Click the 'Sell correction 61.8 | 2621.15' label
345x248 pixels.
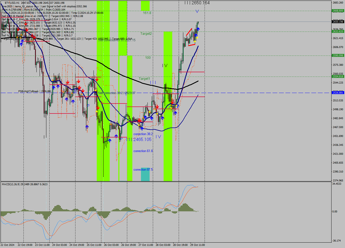coord(117,40)
